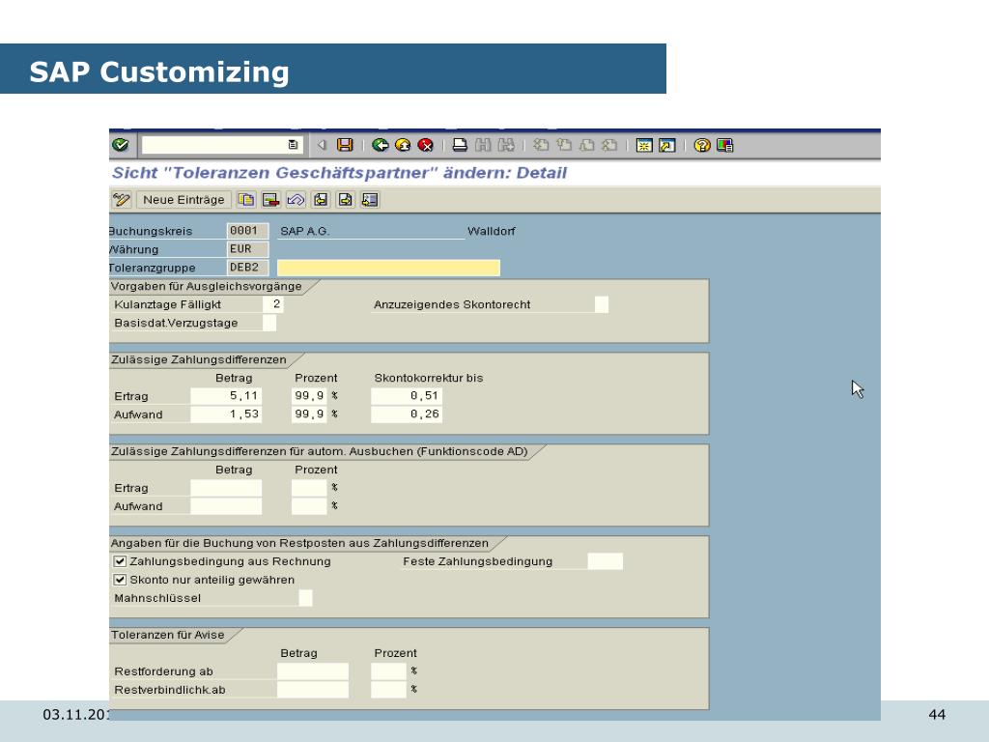Image resolution: width=989 pixels, height=742 pixels.
Task: Click the city text Walldorf
Action: [x=492, y=231]
